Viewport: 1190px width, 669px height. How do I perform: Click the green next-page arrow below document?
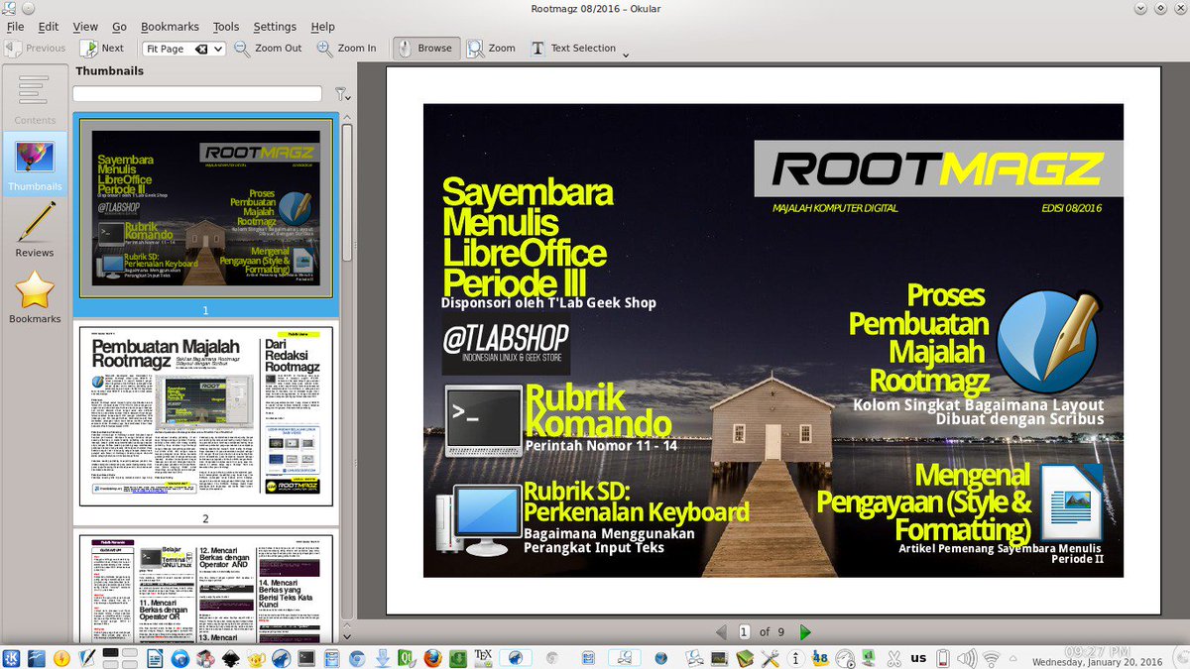(805, 631)
